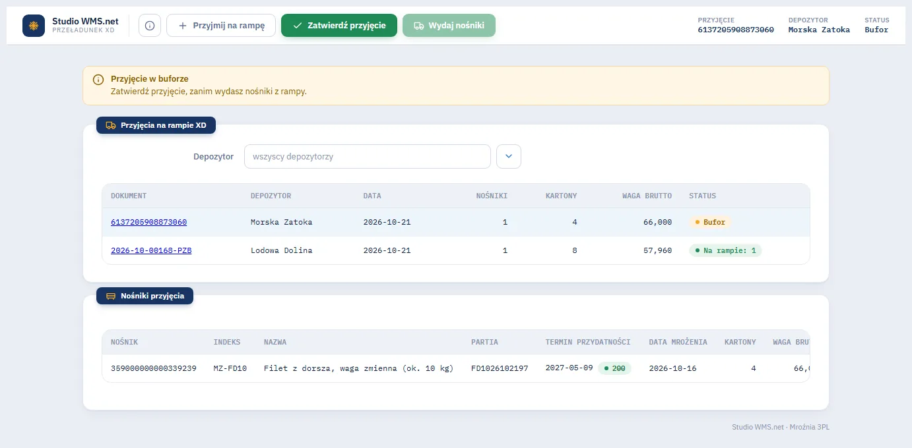Click the Termin przydatności column header

588,342
